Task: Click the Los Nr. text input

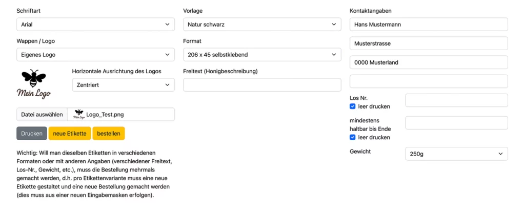Action: [456, 100]
